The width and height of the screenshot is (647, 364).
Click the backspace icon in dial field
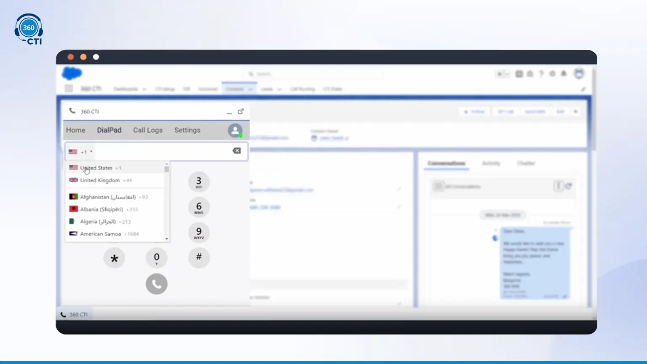(237, 151)
